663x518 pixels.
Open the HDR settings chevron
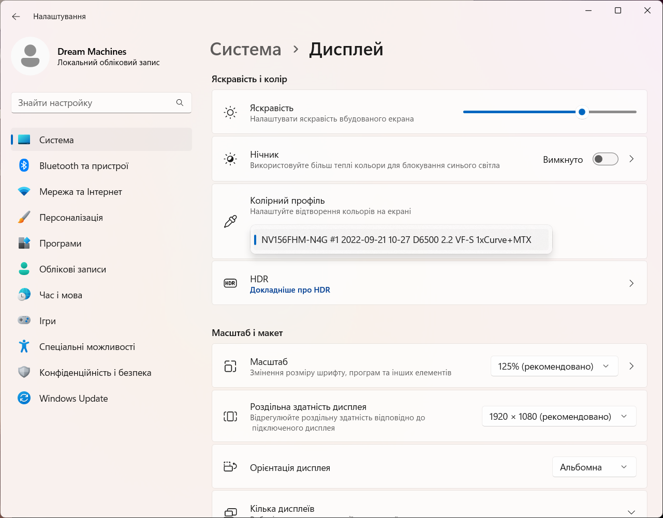(x=631, y=283)
